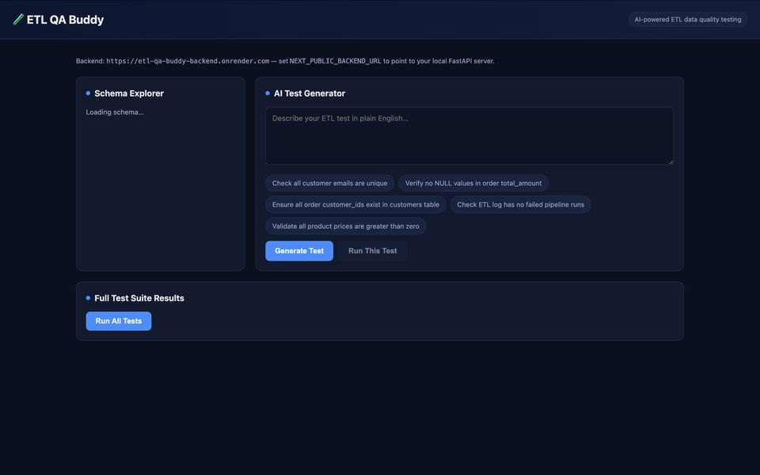Select 'Check ETL log has no failed pipeline runs'

521,204
